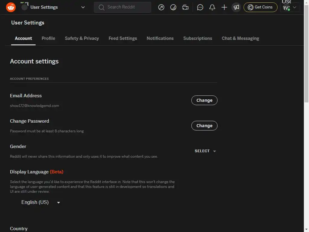Switch to the Account tab
Screen dimensions: 309x232
[23, 38]
